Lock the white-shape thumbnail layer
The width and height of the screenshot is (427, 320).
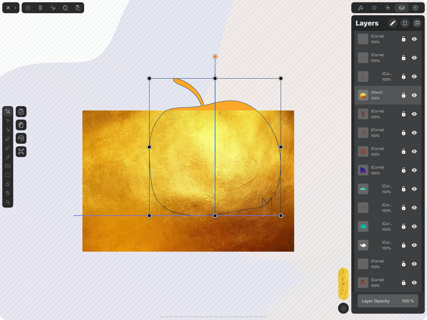tap(404, 245)
